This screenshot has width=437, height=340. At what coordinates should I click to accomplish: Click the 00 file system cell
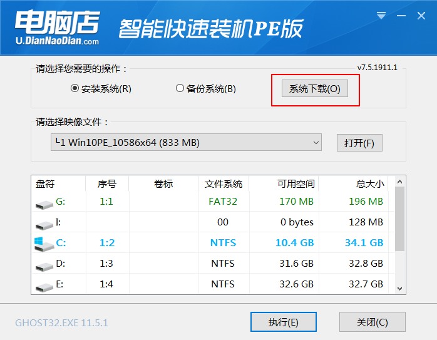(223, 222)
